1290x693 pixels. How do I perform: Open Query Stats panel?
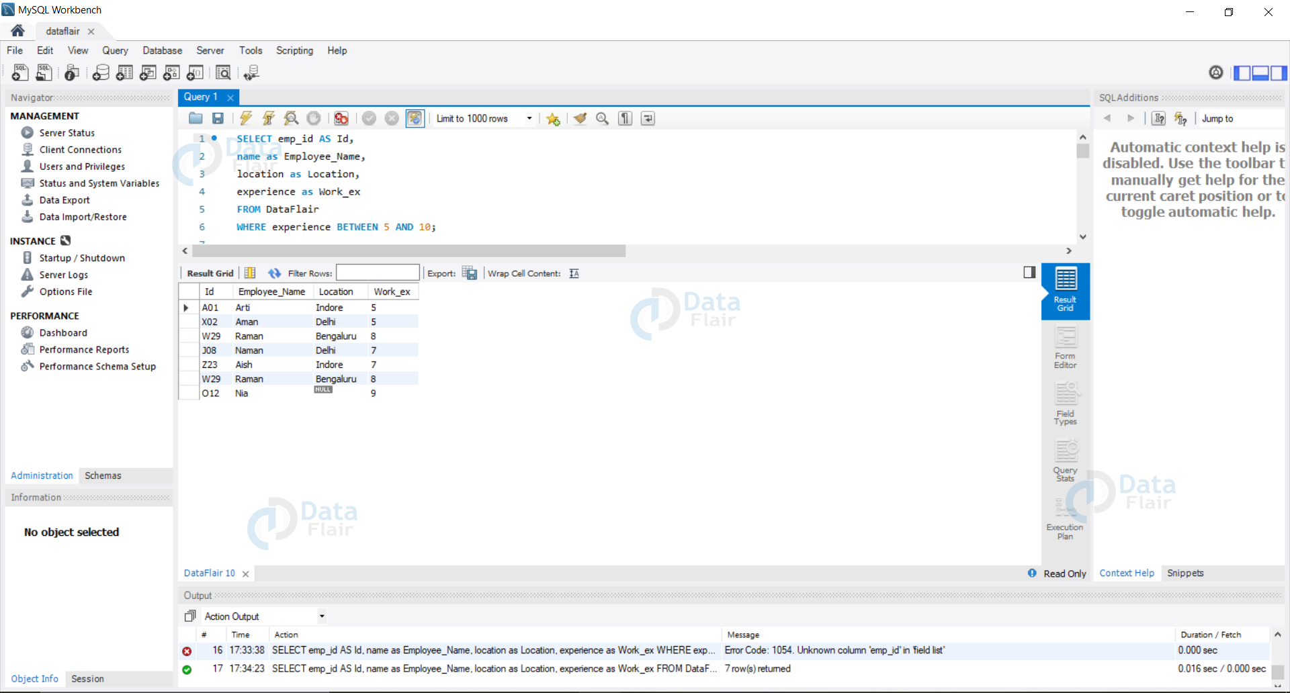click(1065, 461)
